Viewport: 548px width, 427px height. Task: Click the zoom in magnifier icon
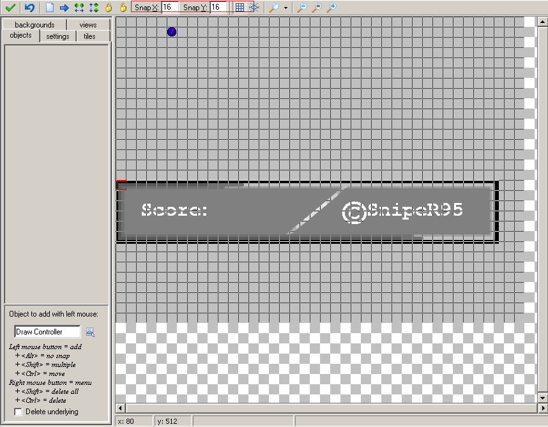[331, 8]
